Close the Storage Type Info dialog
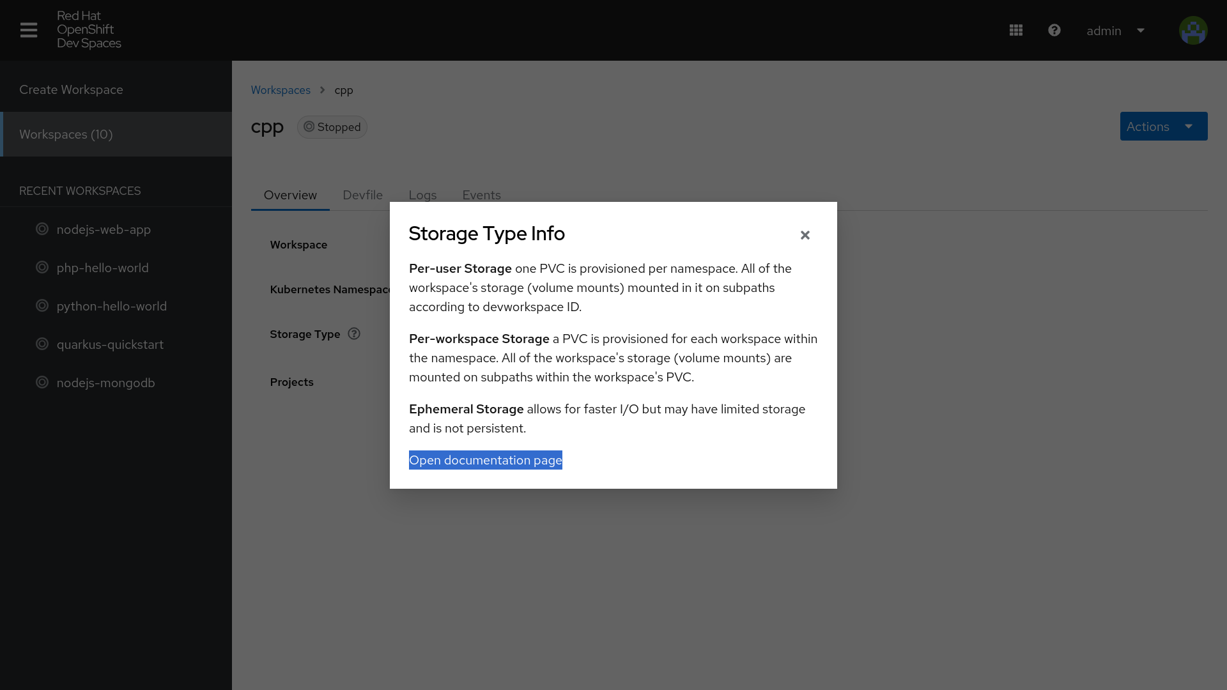1227x690 pixels. (x=805, y=235)
